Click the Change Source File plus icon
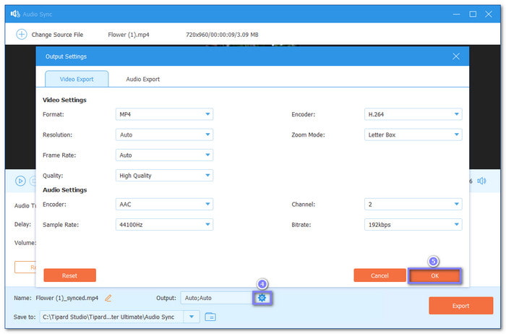 [x=21, y=34]
